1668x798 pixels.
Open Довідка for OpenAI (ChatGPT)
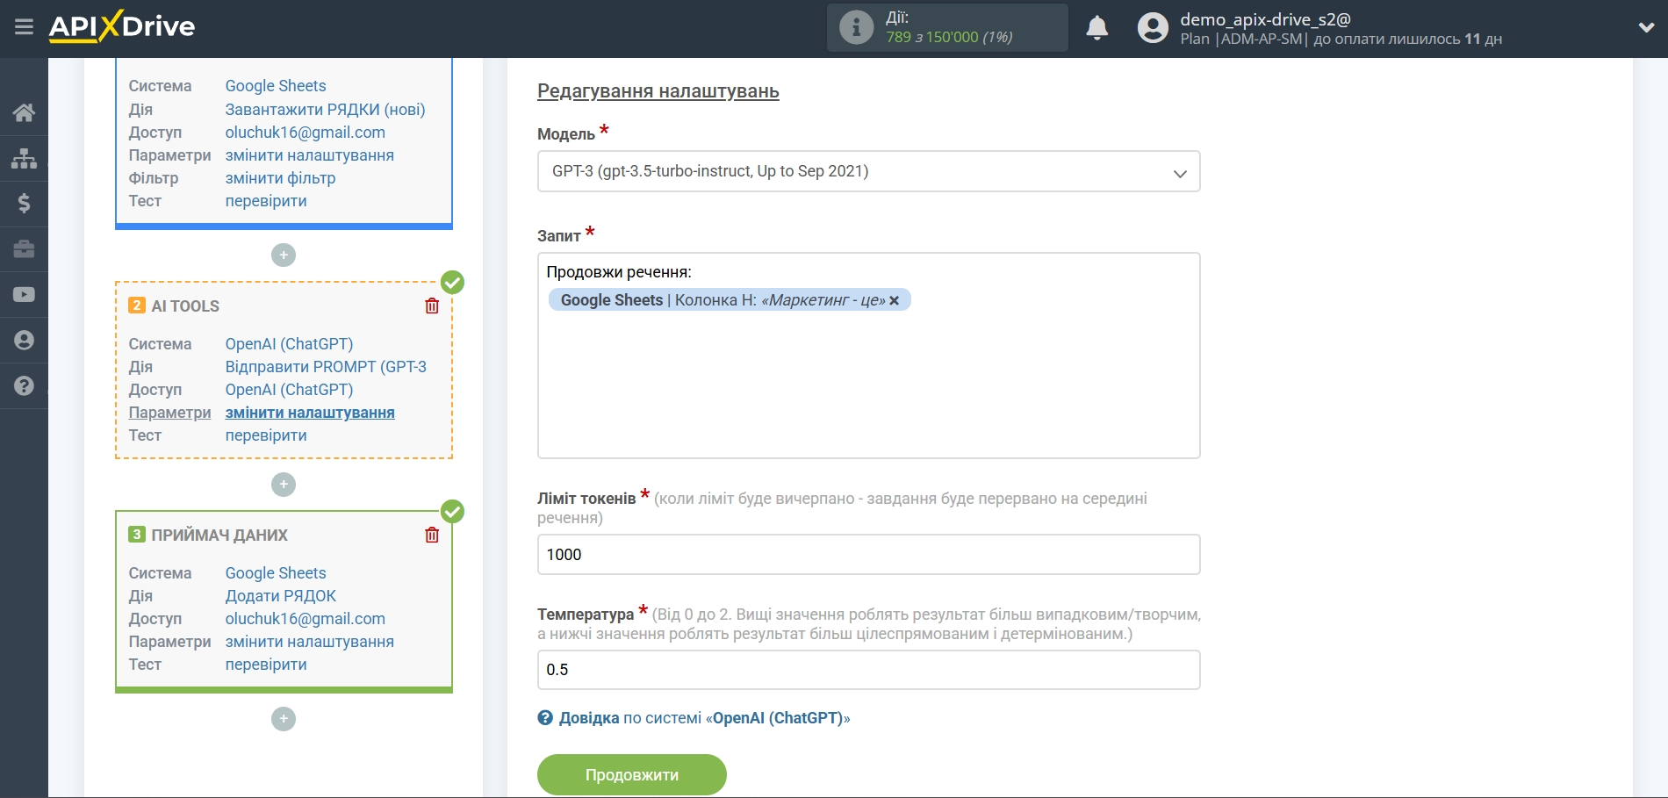click(704, 718)
